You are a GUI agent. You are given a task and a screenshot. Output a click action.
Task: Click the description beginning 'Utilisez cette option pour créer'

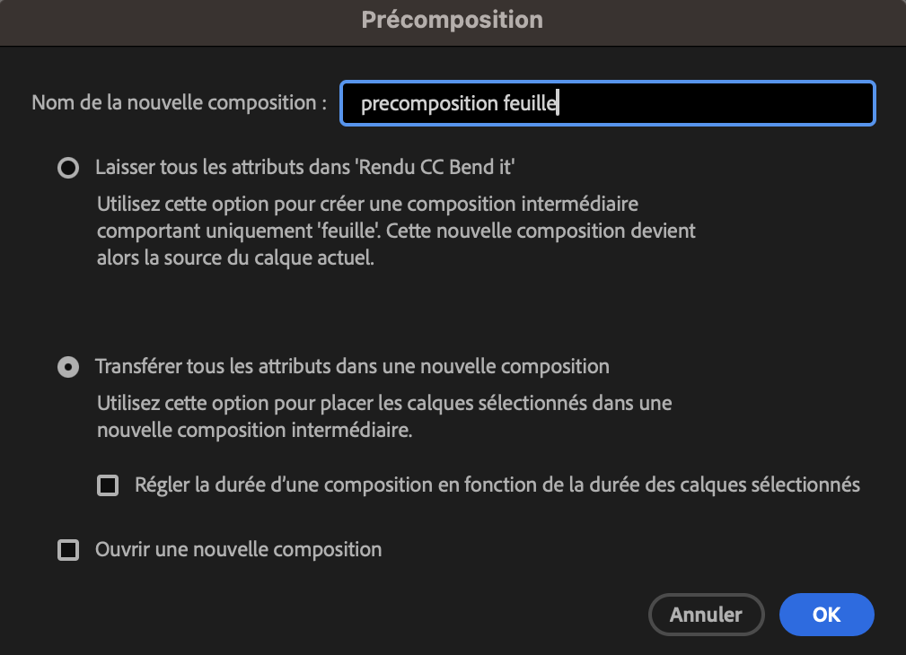tap(367, 205)
